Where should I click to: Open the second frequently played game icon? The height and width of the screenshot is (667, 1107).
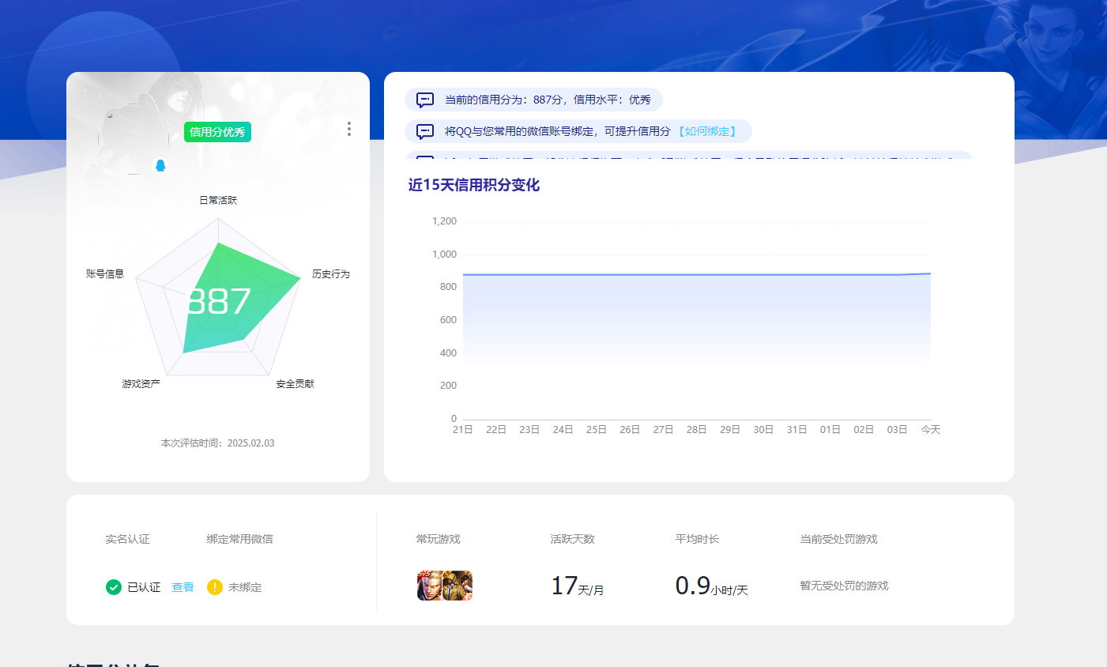pyautogui.click(x=457, y=586)
